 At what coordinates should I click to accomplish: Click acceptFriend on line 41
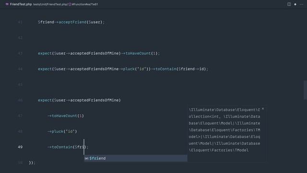click(x=72, y=22)
